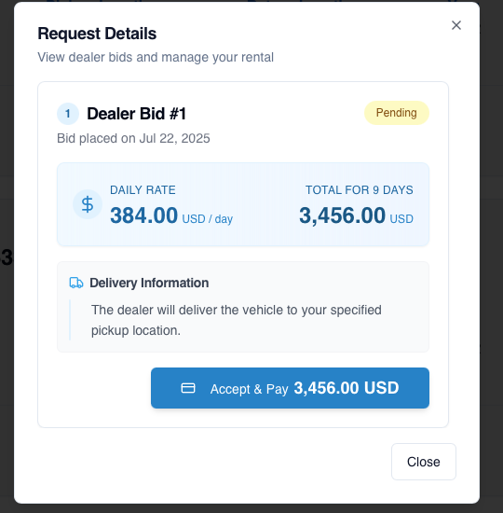Click the dollar sign icon
This screenshot has height=513, width=503.
[88, 204]
